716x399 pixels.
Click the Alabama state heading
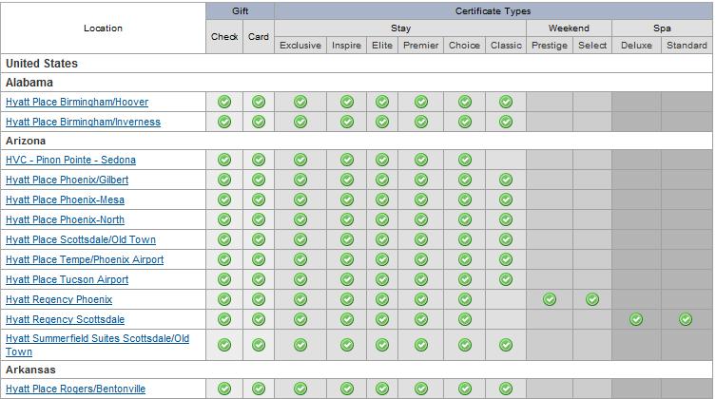coord(29,83)
